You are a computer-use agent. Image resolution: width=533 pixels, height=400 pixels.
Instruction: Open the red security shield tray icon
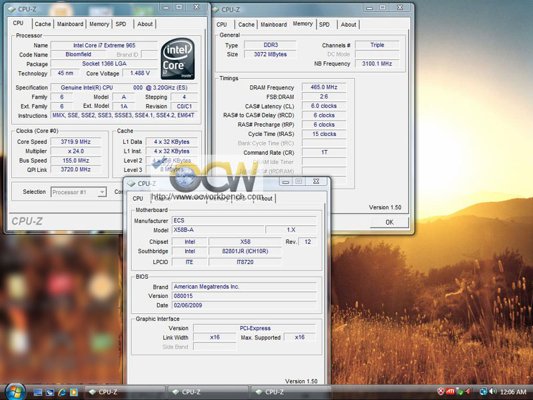point(440,391)
